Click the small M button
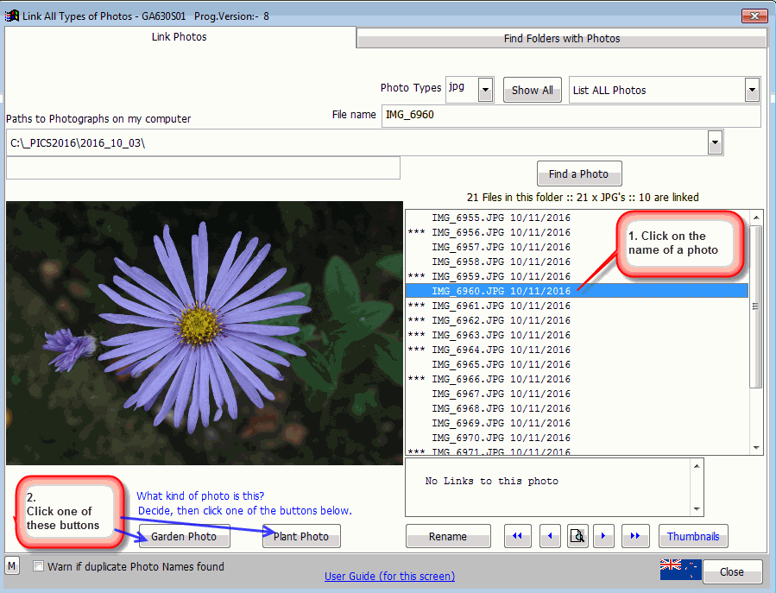Viewport: 776px width, 593px height. coord(12,565)
